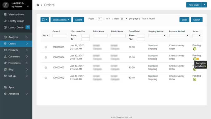211x119 pixels.
Task: Open the Batch Actions dropdown
Action: pos(61,20)
